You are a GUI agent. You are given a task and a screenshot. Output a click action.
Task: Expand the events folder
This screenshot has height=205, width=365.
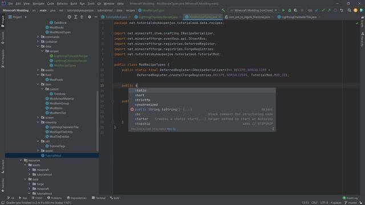pos(38,70)
